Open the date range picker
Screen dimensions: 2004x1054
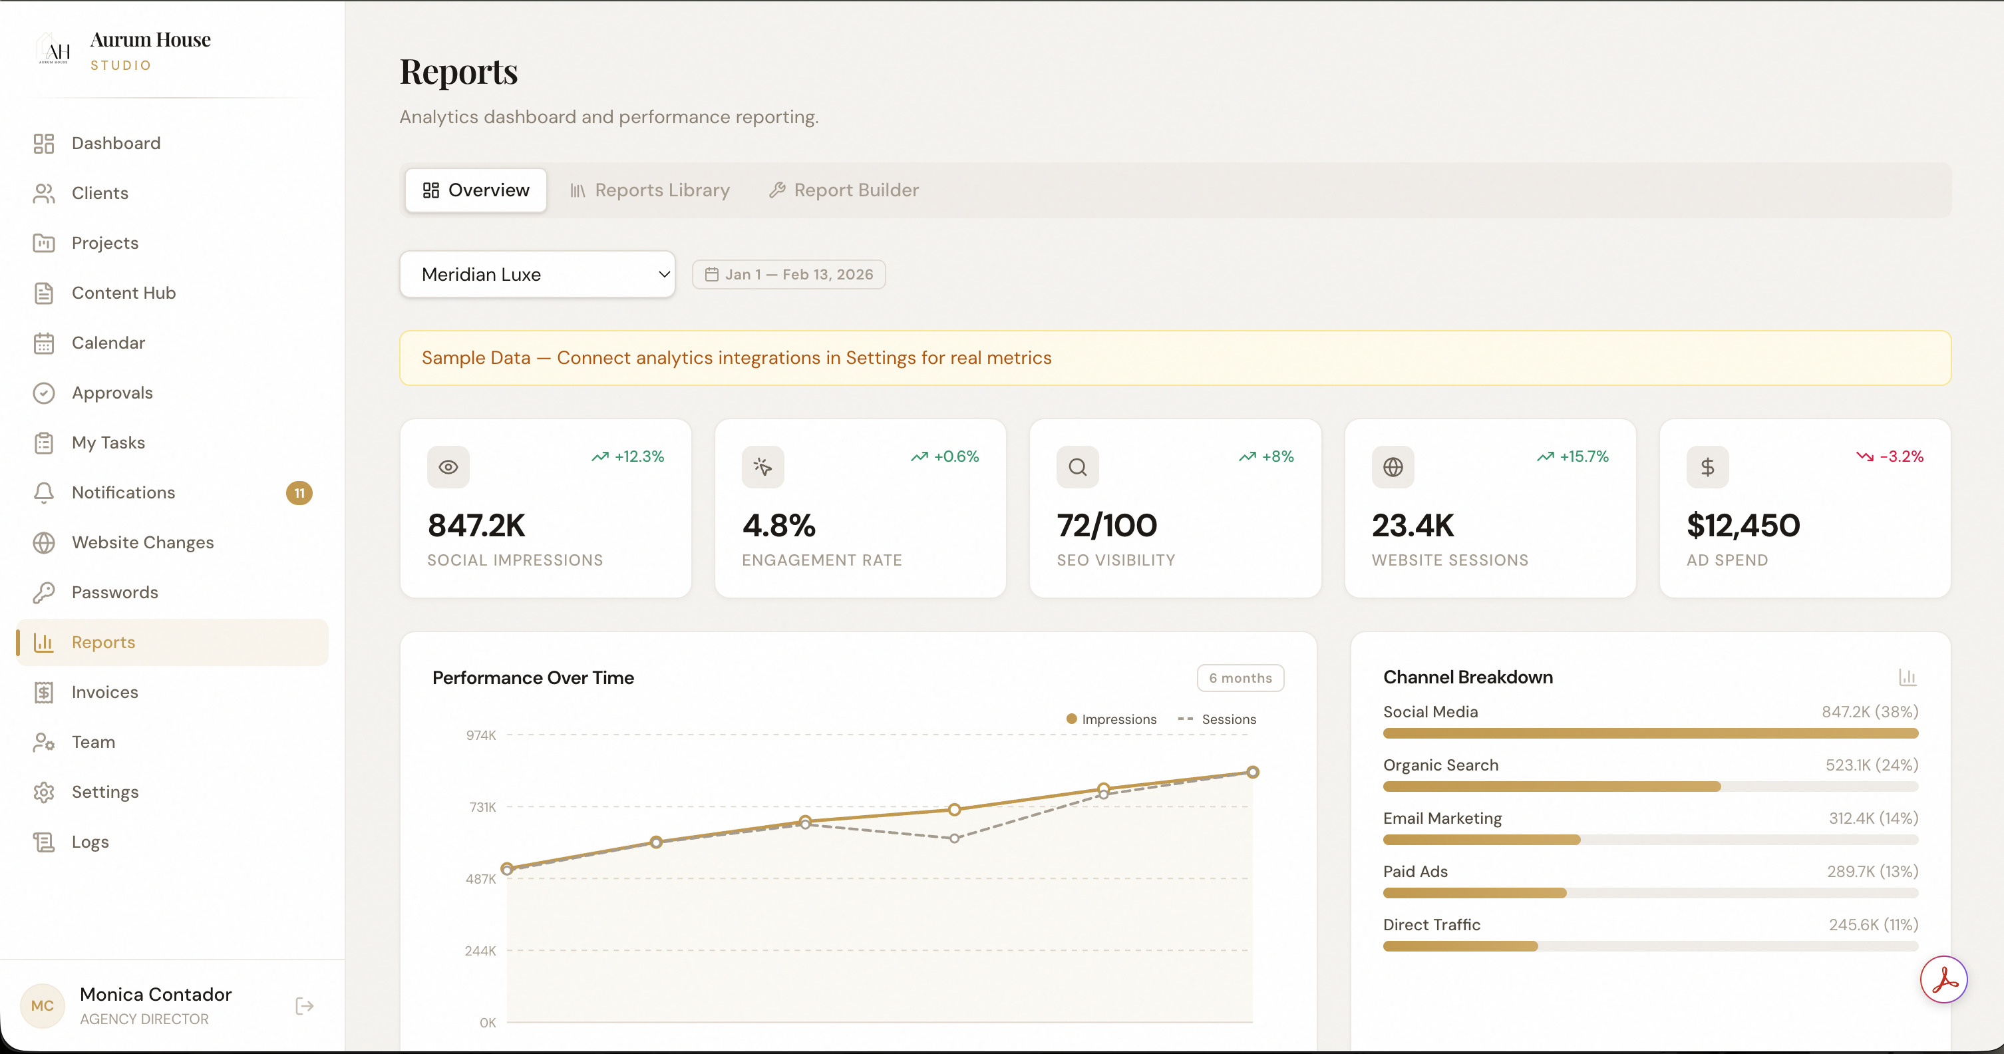(788, 273)
